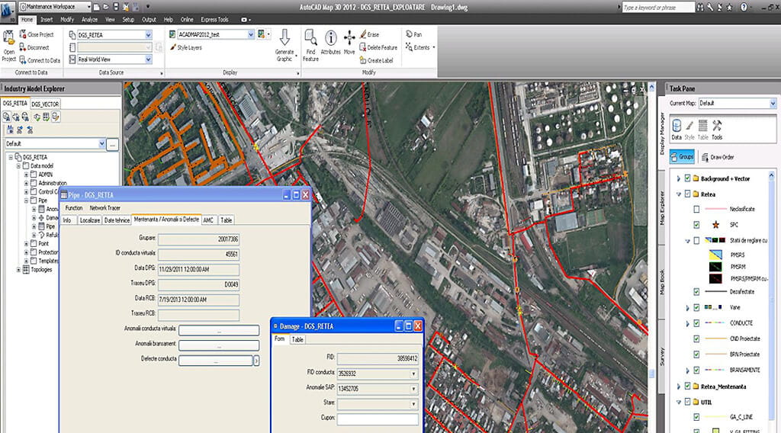Image resolution: width=781 pixels, height=433 pixels.
Task: Activate the Pan tool
Action: tap(413, 35)
